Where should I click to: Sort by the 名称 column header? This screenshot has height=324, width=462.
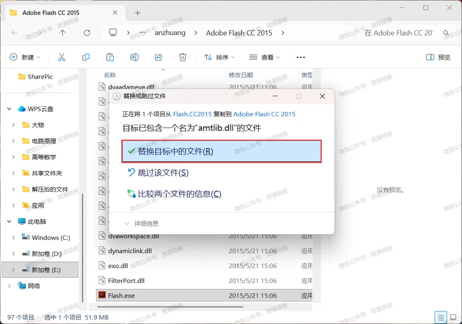pyautogui.click(x=110, y=75)
